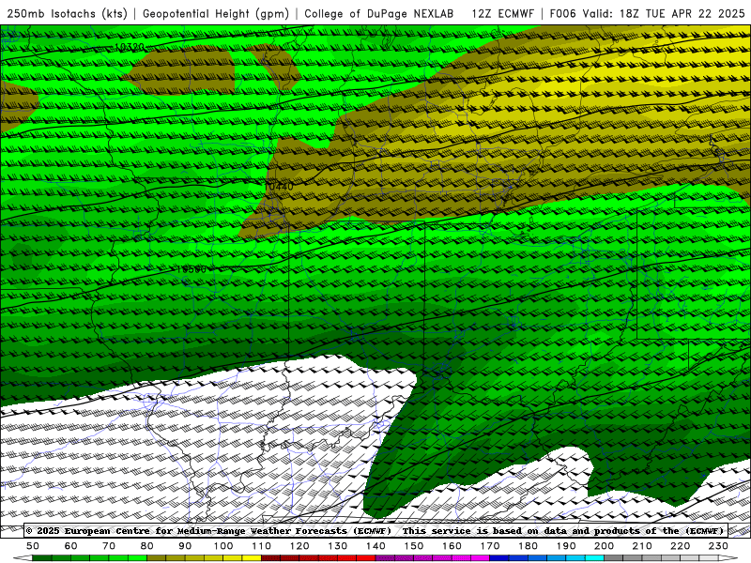The width and height of the screenshot is (751, 563).
Task: Click the 180 value on the color scale
Action: click(528, 546)
